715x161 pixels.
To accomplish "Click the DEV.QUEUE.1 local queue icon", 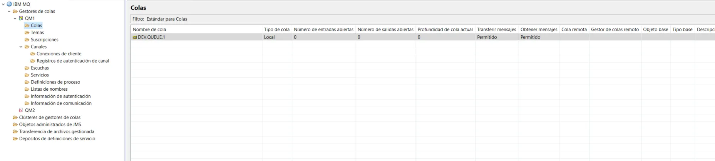I will pos(135,37).
